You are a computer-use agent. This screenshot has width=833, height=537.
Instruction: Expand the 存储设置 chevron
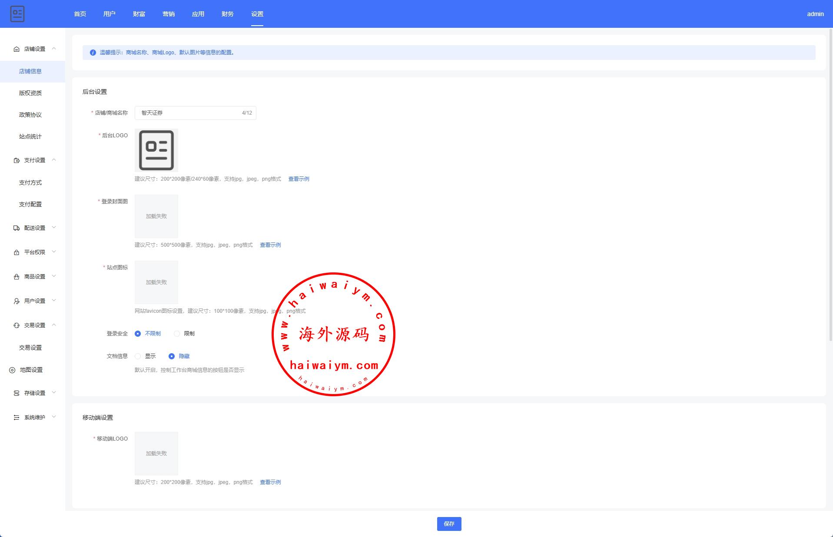pyautogui.click(x=54, y=393)
